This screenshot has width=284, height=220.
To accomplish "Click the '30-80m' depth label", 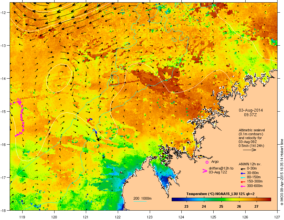I will pyautogui.click(x=253, y=173).
